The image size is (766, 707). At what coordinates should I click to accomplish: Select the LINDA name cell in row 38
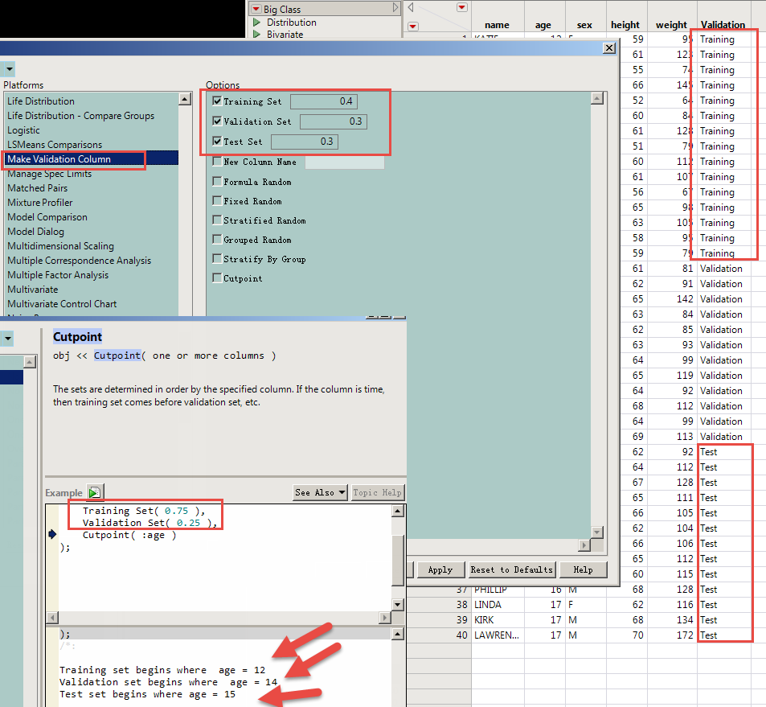[x=498, y=605]
